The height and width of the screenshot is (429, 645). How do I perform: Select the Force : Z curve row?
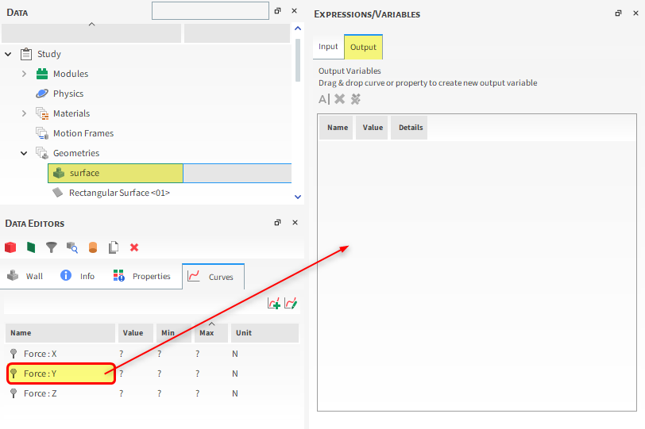pyautogui.click(x=153, y=393)
